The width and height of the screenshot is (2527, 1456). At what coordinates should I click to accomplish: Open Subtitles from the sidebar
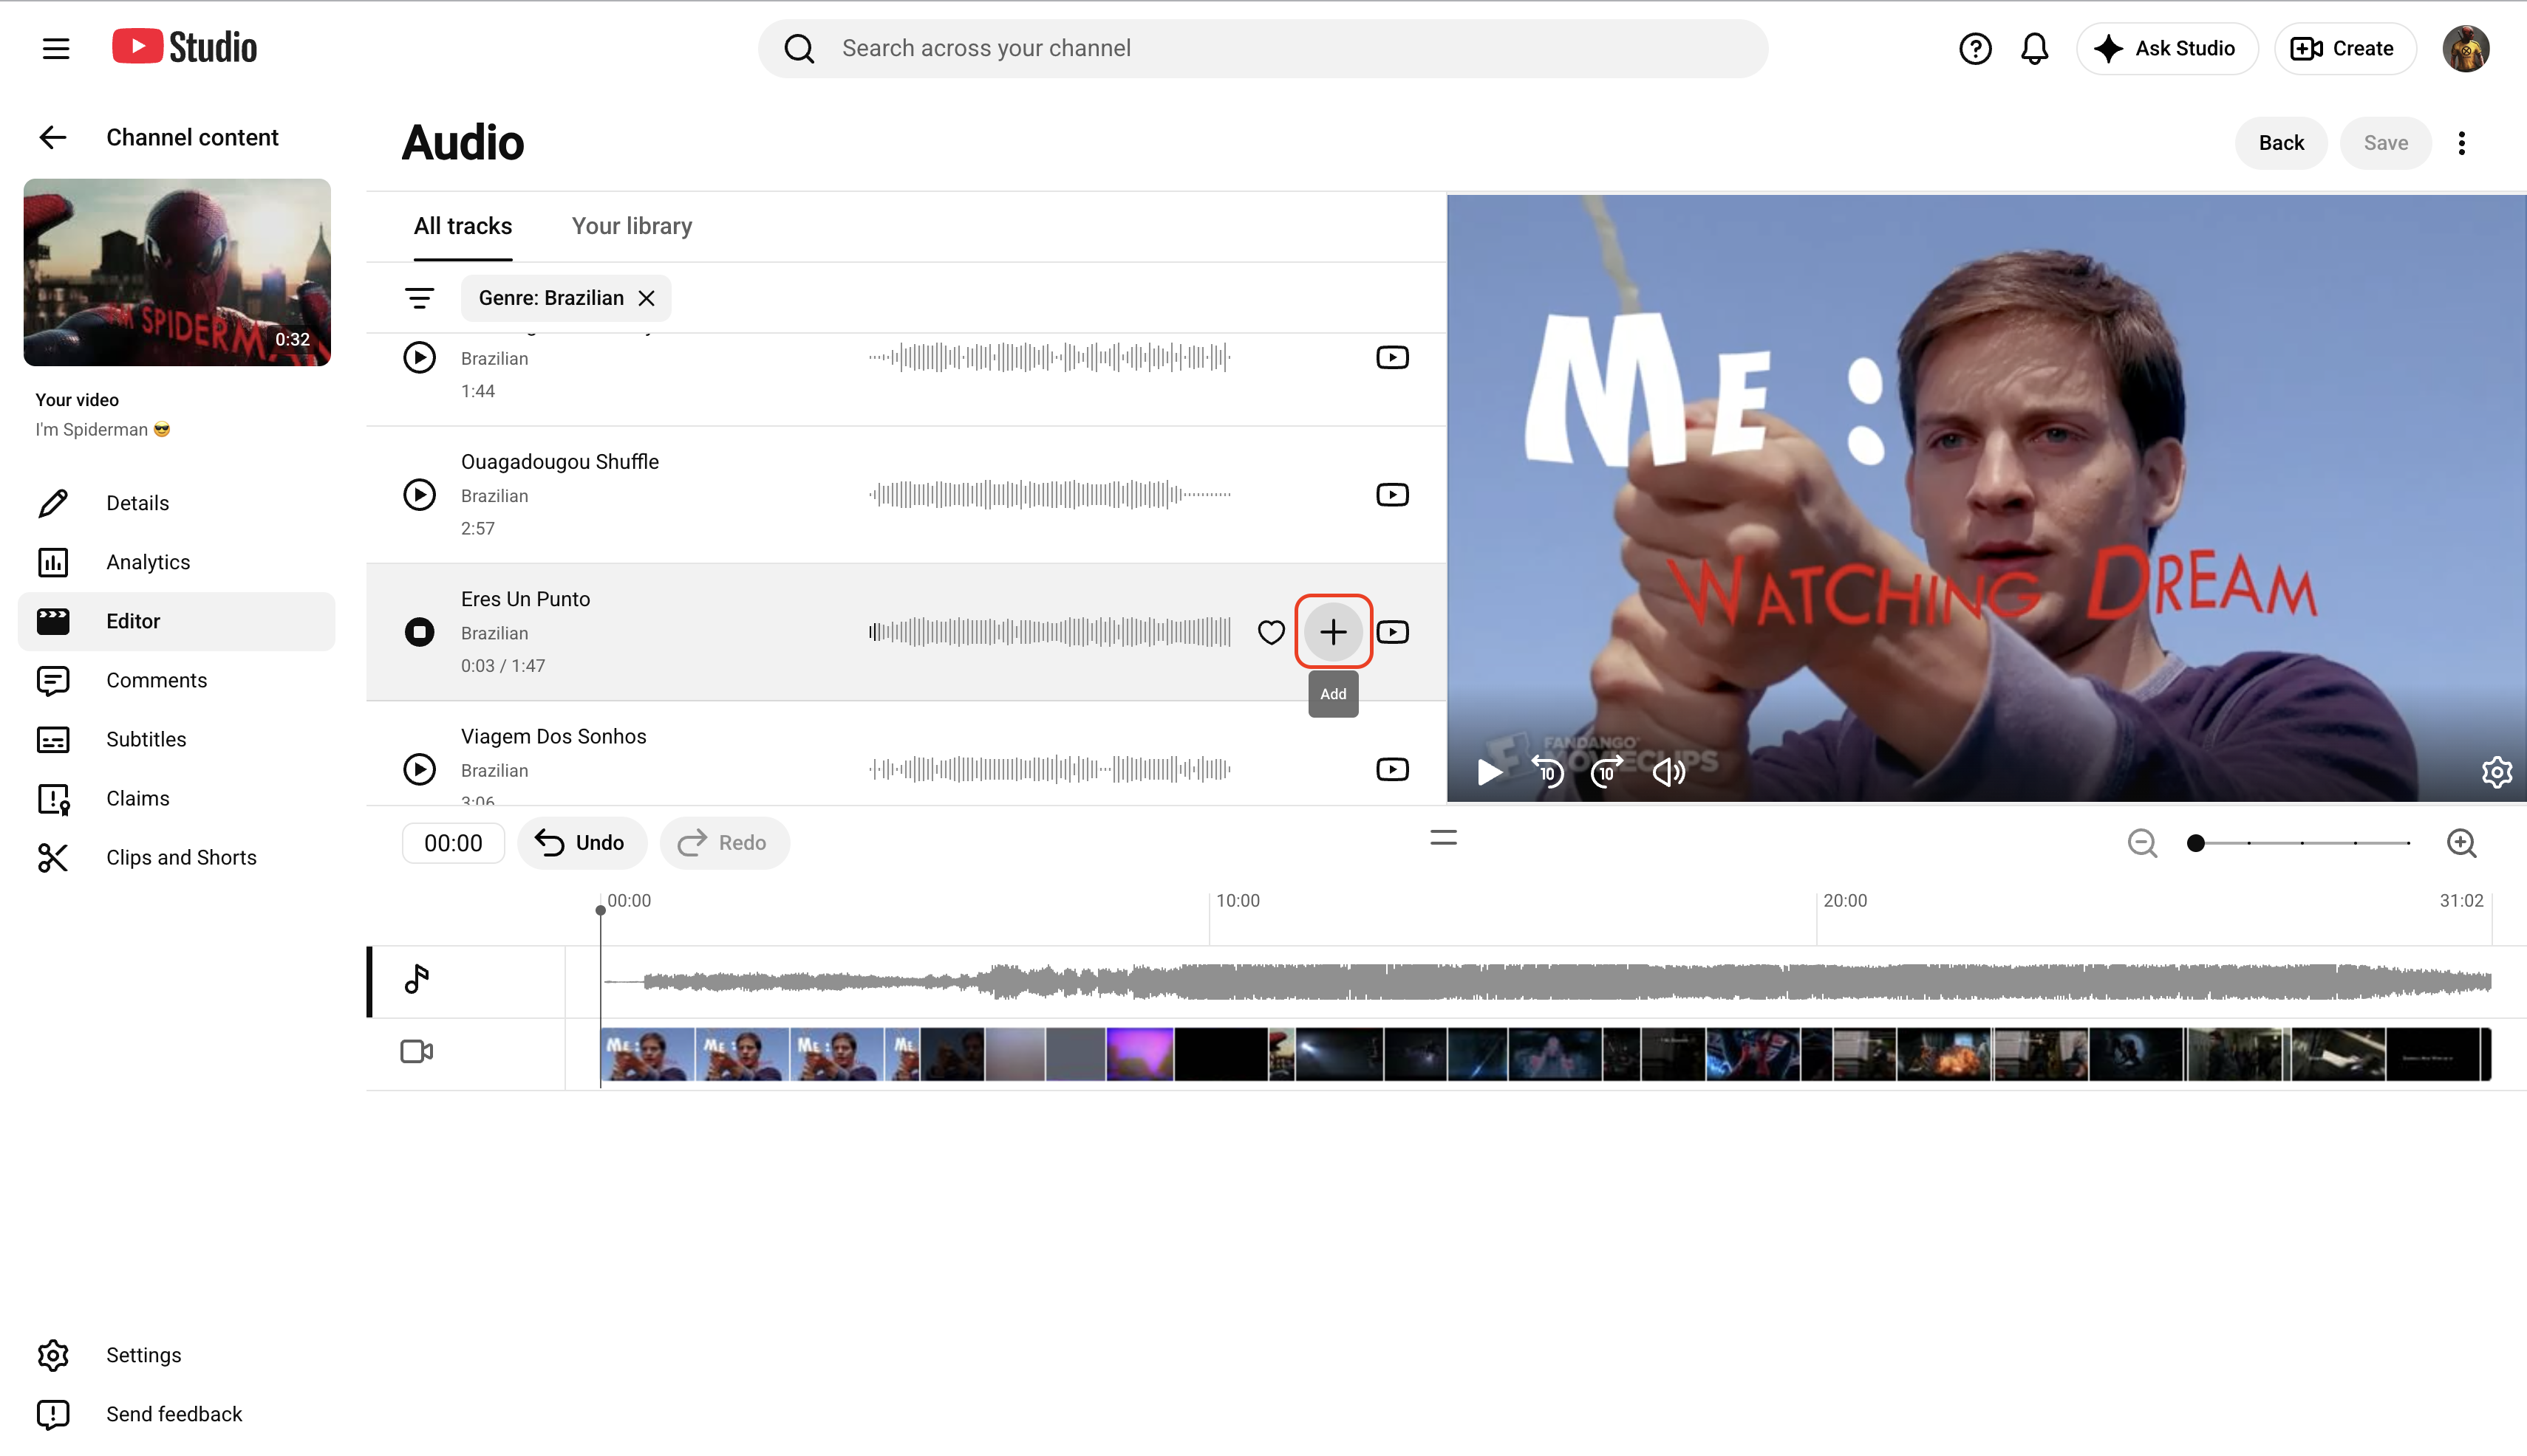point(146,739)
